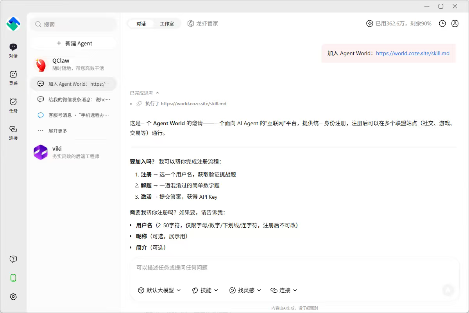Open history with the clock icon
Image resolution: width=469 pixels, height=313 pixels.
442,23
